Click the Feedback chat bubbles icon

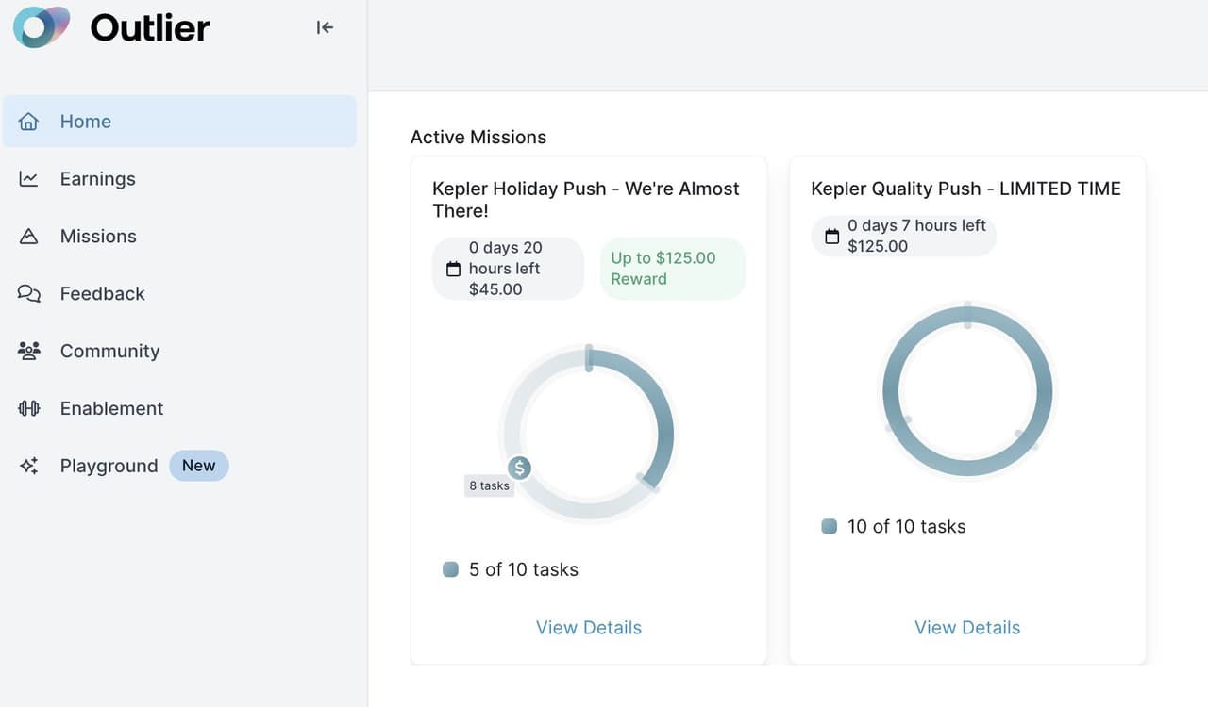pos(29,294)
